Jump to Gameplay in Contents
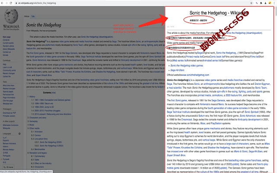The image size is (277, 173). (33, 121)
